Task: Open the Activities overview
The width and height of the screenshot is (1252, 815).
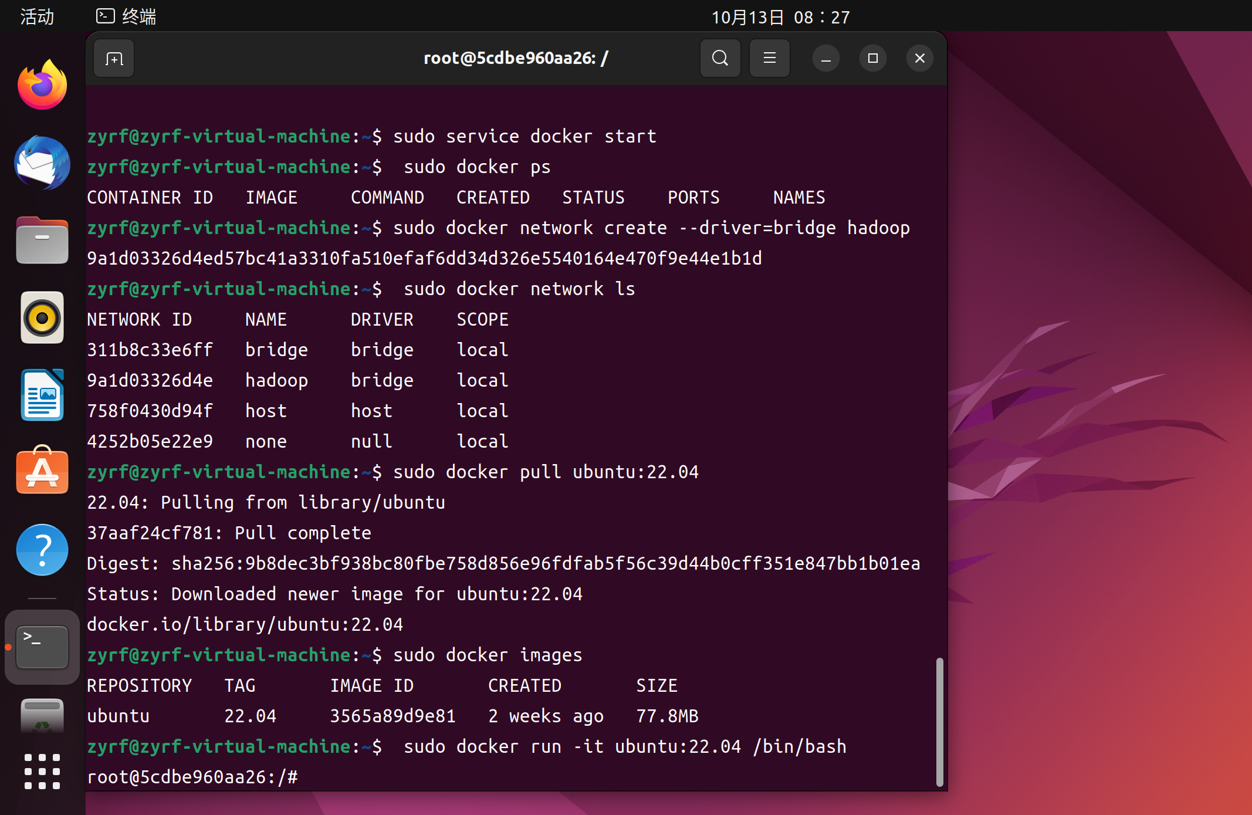Action: click(x=37, y=16)
